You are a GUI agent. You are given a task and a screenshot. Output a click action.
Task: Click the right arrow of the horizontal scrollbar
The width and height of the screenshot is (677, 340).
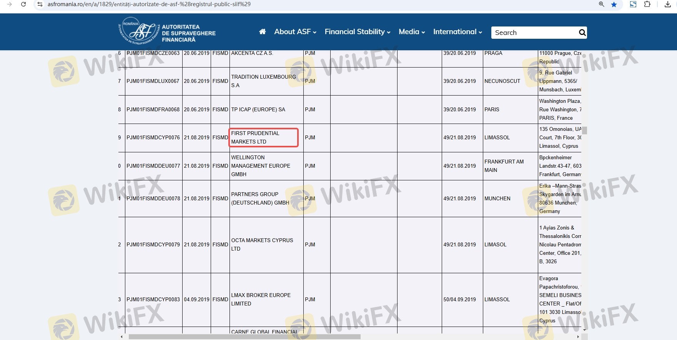coord(578,337)
